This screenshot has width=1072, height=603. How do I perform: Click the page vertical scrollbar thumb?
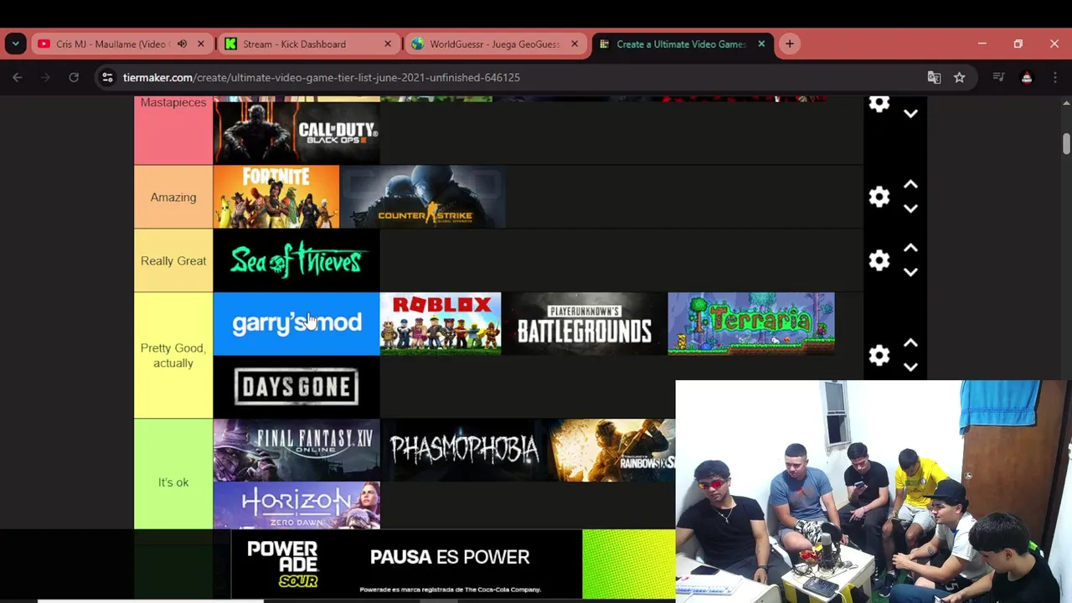coord(1066,143)
